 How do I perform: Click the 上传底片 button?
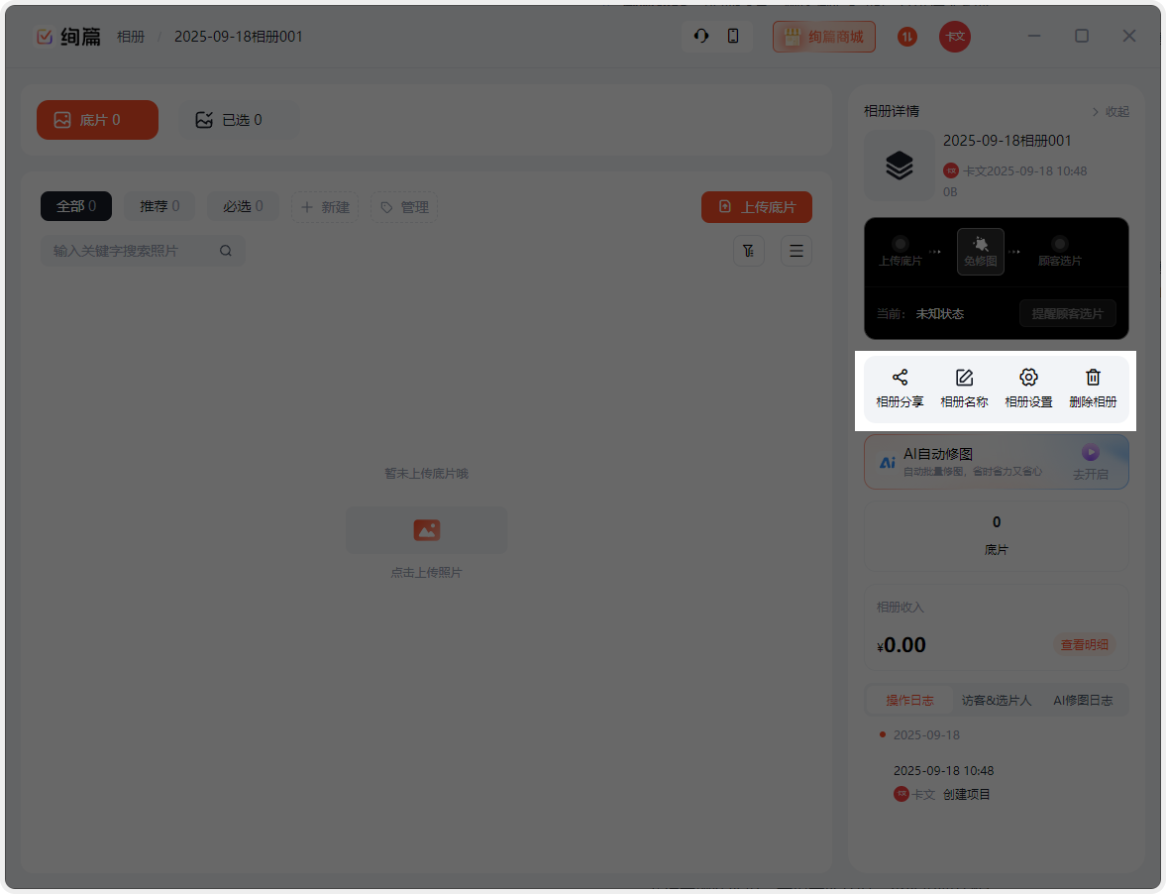(757, 207)
